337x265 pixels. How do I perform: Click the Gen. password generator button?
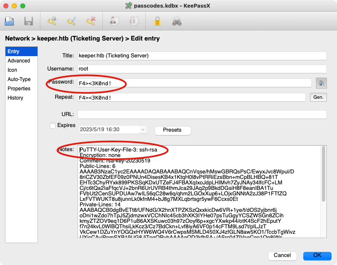pos(318,97)
